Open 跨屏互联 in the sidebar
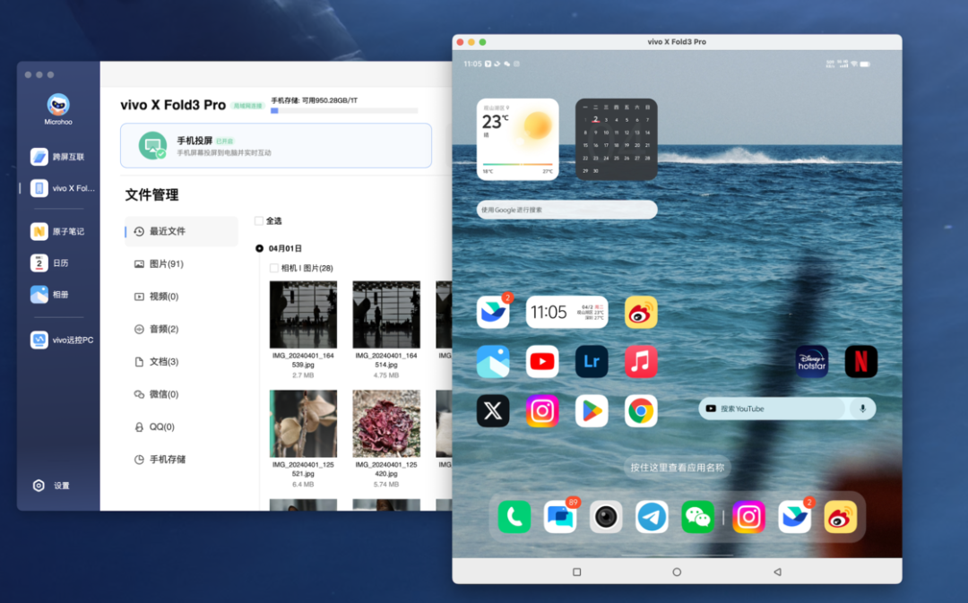This screenshot has height=603, width=968. [x=58, y=157]
